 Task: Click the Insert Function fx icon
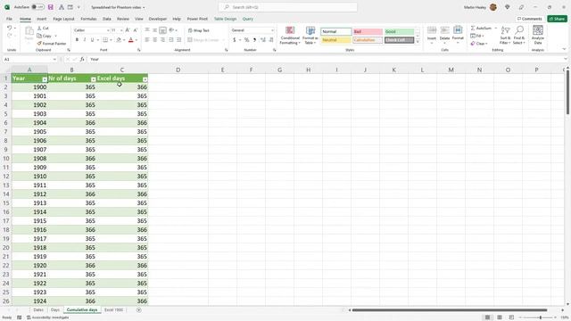[x=82, y=59]
